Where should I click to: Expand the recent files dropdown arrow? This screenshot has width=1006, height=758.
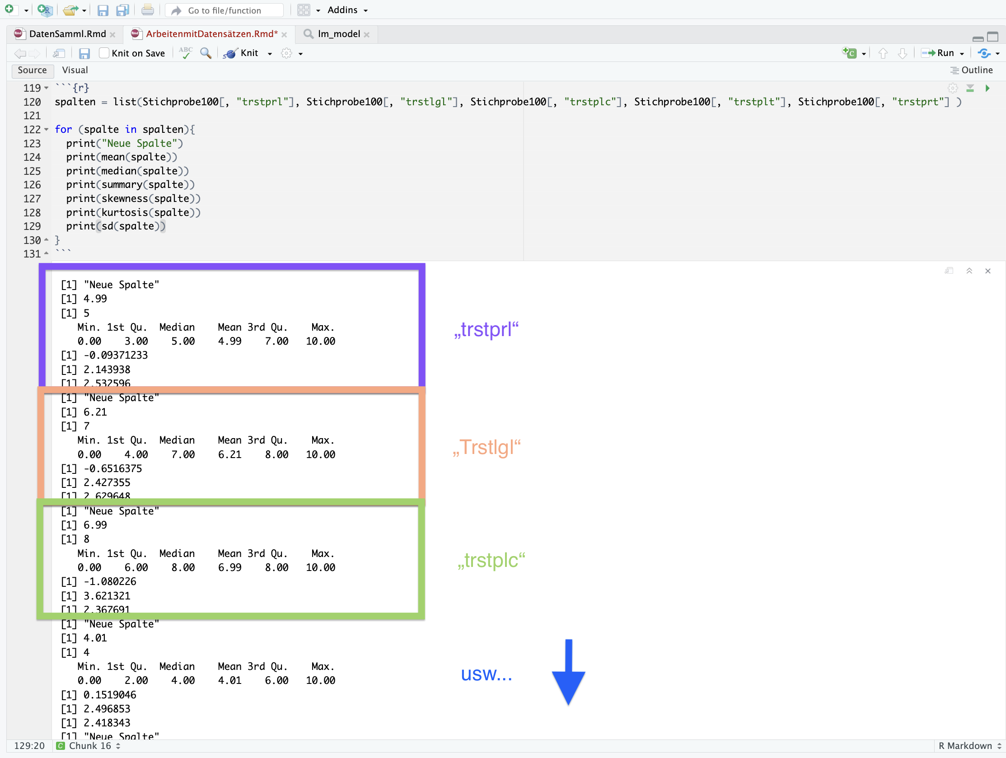(84, 10)
